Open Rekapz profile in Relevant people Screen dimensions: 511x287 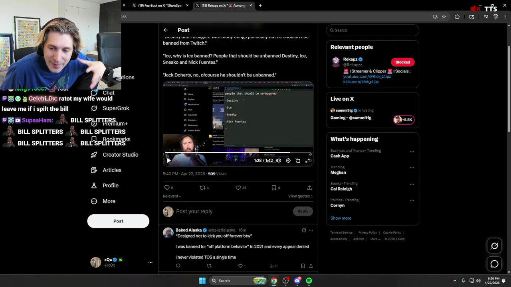[x=350, y=59]
